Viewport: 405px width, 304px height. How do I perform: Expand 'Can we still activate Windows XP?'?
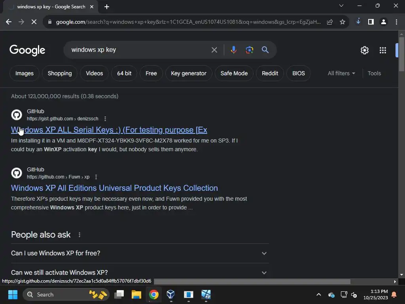tap(140, 272)
